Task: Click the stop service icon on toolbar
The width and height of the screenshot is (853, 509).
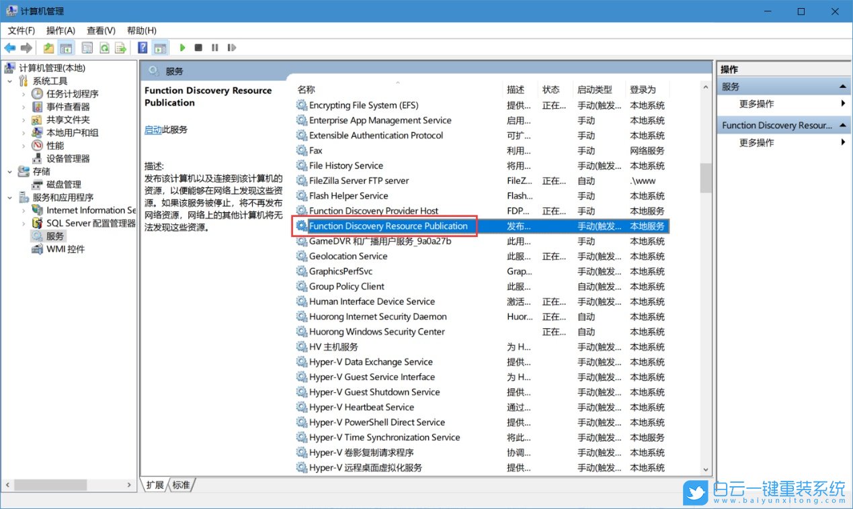Action: (198, 47)
